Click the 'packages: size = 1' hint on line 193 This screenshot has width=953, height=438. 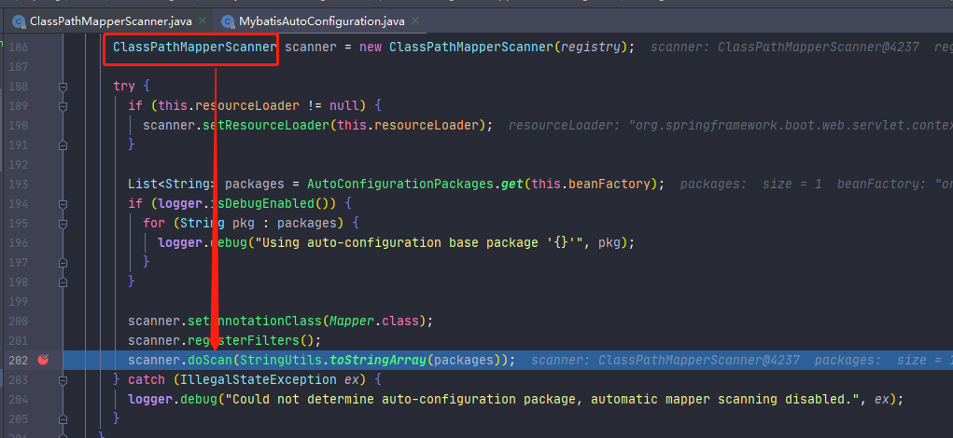pos(750,184)
